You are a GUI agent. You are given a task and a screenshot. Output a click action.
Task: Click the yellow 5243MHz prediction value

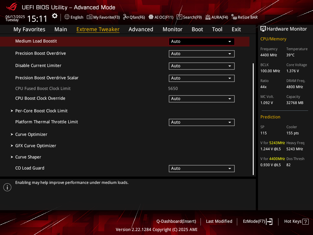click(277, 143)
